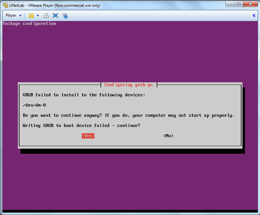This screenshot has width=260, height=215.
Task: Click 'GRUB failed to install' message line
Action: point(84,95)
